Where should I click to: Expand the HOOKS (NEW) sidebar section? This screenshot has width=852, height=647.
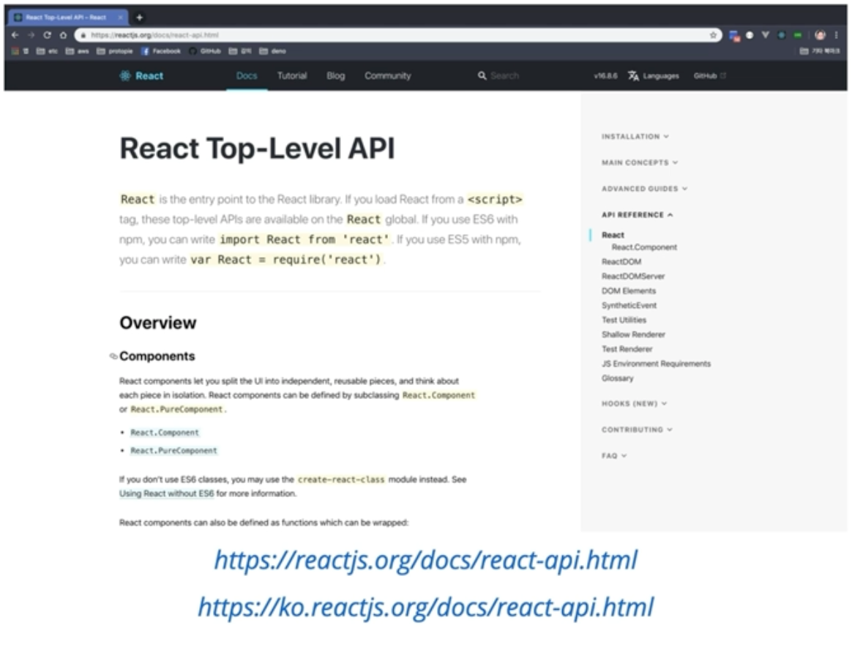pos(634,403)
